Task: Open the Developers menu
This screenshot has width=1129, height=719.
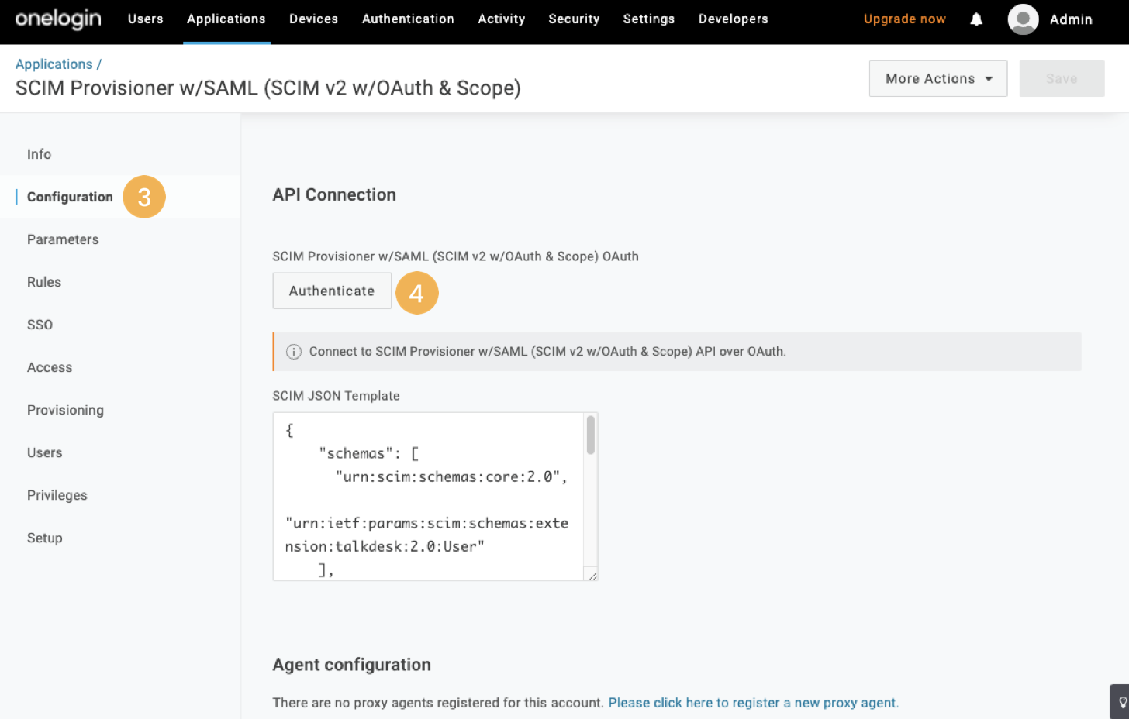Action: [x=733, y=19]
